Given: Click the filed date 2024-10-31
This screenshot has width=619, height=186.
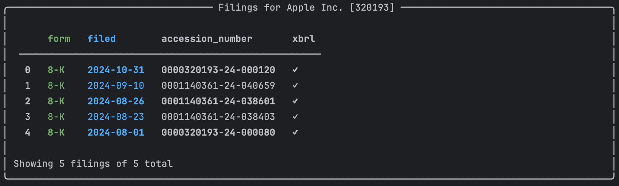Looking at the screenshot, I should click(x=116, y=70).
